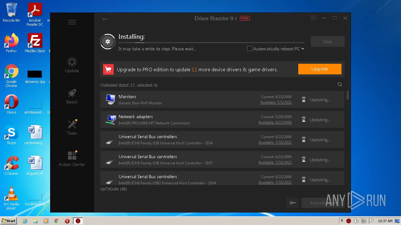Open Available: 7/1/2011 link for Monitors
401x225 pixels.
pyautogui.click(x=276, y=102)
